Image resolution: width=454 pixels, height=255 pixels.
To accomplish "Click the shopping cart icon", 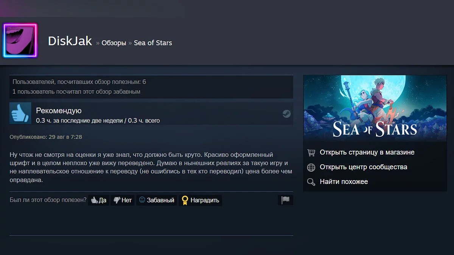I will [311, 153].
